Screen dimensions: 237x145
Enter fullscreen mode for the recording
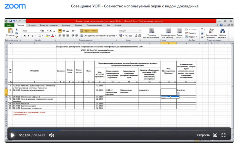tap(223, 135)
